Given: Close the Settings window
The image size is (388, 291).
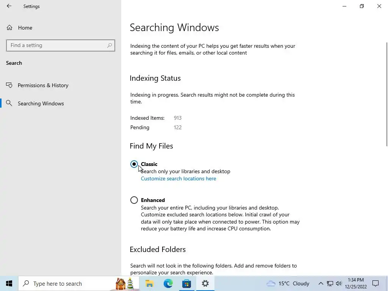Looking at the screenshot, I should point(379,6).
